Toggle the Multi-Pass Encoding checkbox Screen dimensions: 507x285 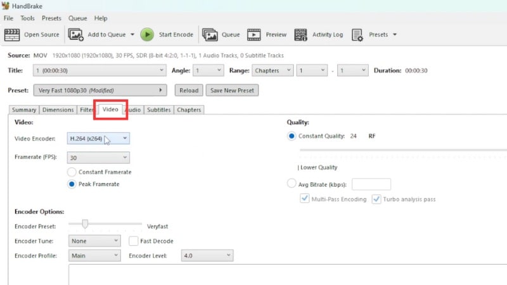point(305,198)
